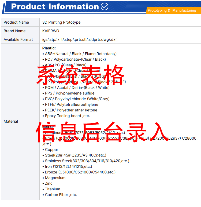Click the Magnesium list entry

[x=54, y=178]
